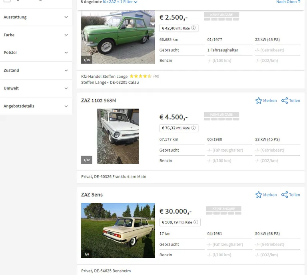Click the 1/6 photo counter
The image size is (307, 275).
click(87, 254)
